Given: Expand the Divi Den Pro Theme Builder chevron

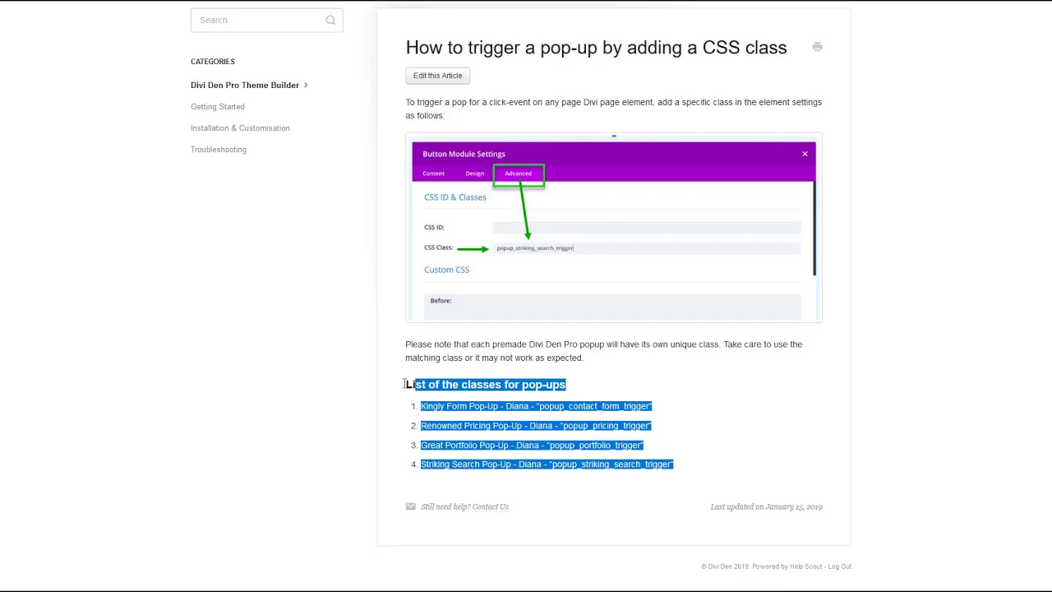Looking at the screenshot, I should click(x=306, y=85).
